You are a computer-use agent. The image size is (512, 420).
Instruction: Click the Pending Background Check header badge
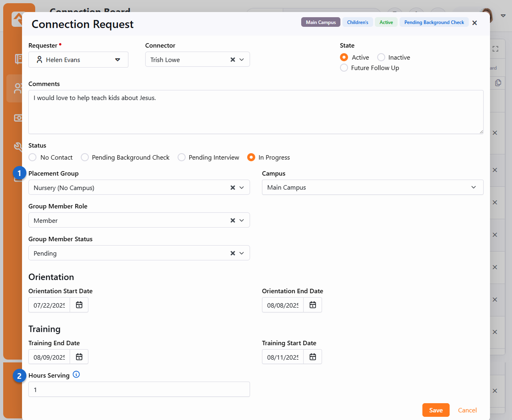pos(434,22)
